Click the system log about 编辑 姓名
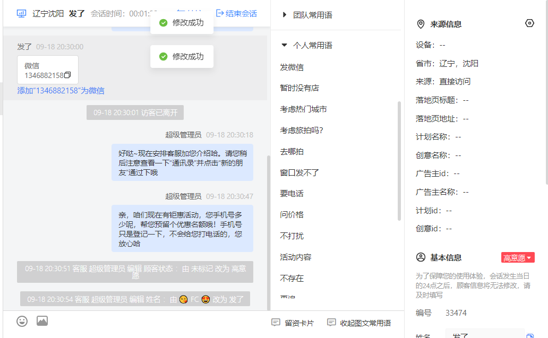 tap(135, 299)
